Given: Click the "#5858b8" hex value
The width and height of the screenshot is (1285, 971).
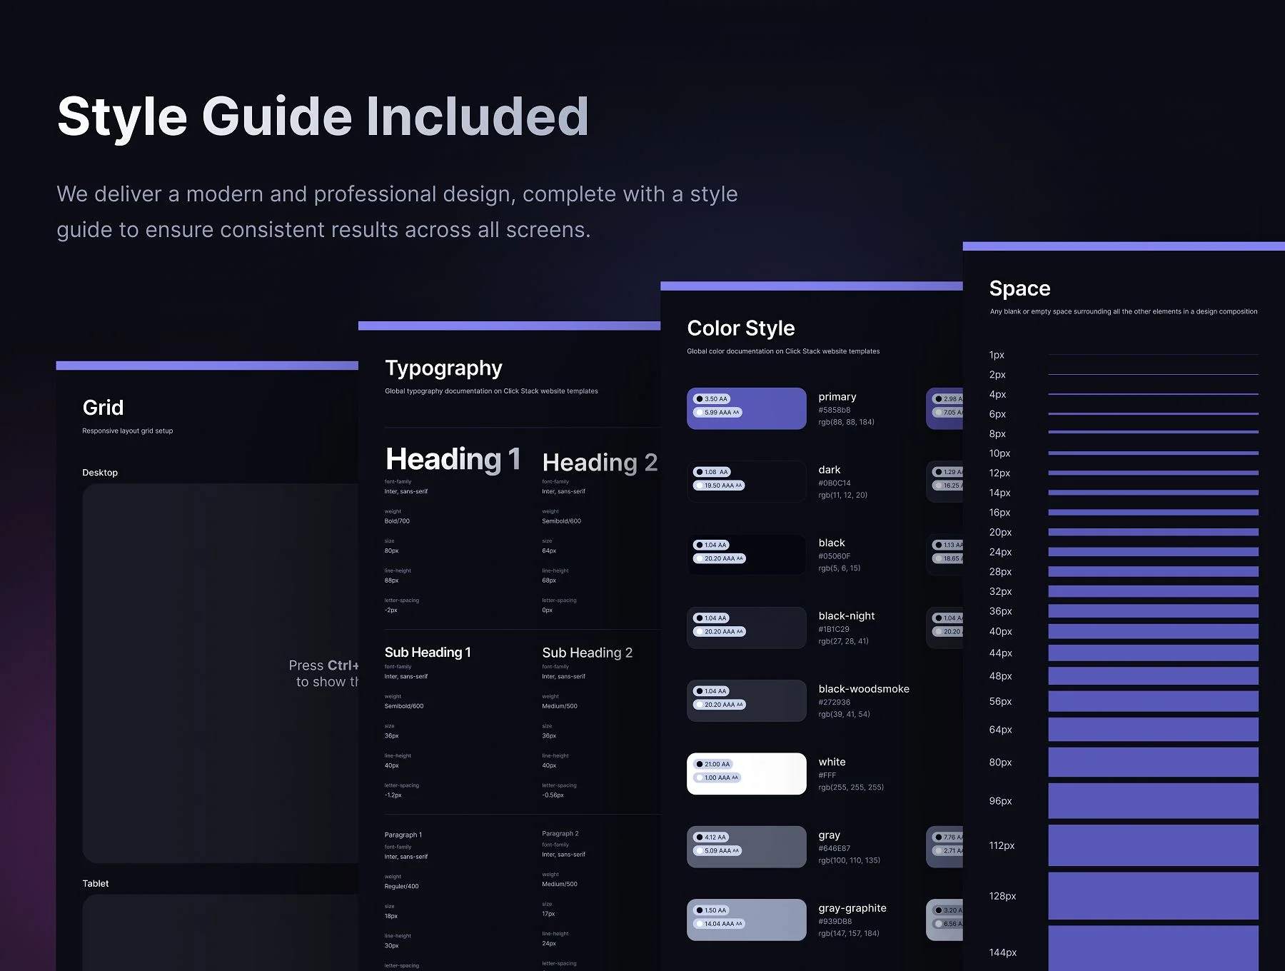Looking at the screenshot, I should (x=835, y=411).
